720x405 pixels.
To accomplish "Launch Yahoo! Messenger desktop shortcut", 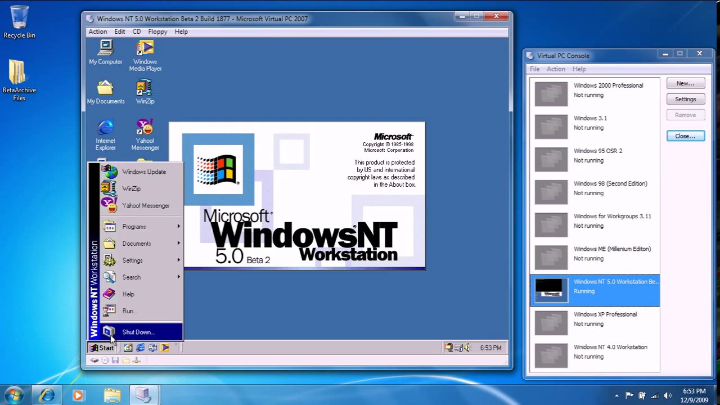I will tap(145, 134).
